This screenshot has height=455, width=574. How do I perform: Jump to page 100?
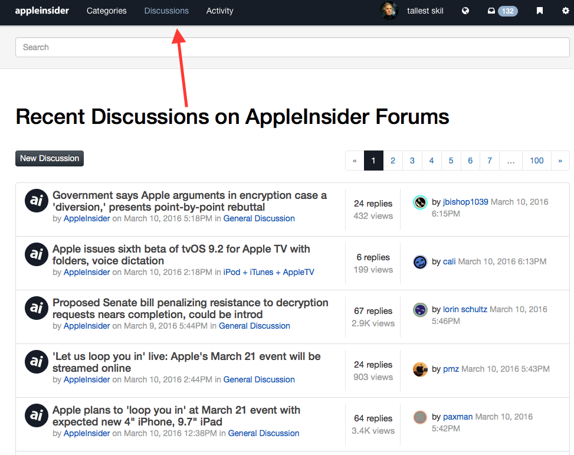pos(537,161)
